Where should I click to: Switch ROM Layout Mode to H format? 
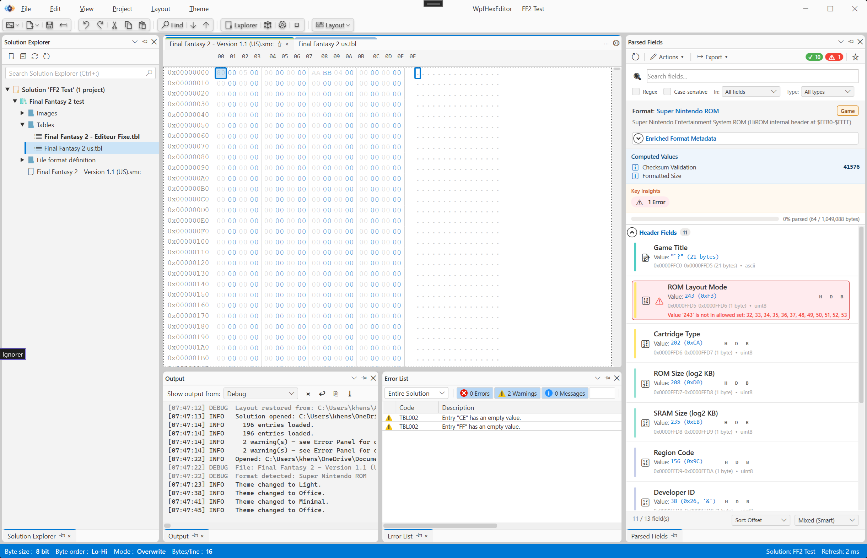click(x=820, y=297)
